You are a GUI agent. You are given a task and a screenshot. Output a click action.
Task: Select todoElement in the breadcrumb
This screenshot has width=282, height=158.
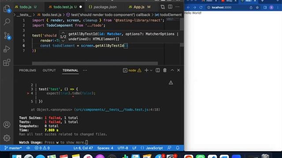(x=168, y=15)
